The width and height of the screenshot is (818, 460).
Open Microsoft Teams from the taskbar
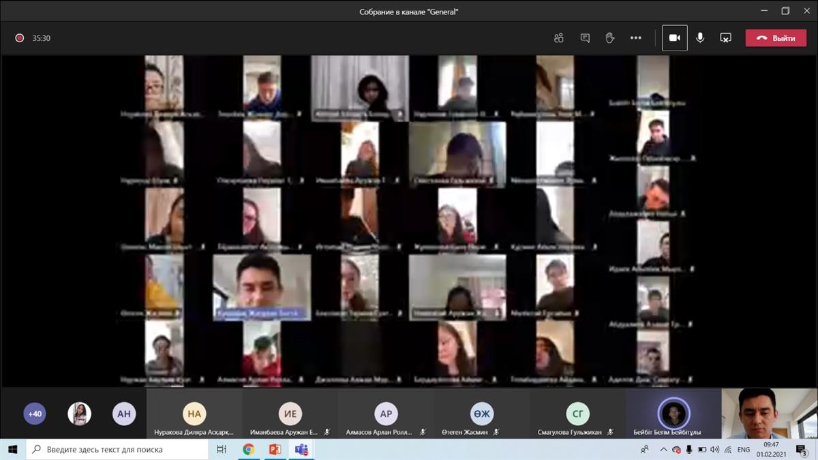pyautogui.click(x=301, y=450)
